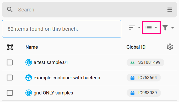Click the filter funnel icon
This screenshot has width=179, height=102.
tap(165, 28)
